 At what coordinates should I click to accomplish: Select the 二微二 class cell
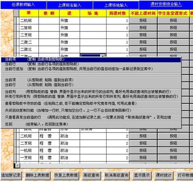click(x=29, y=42)
